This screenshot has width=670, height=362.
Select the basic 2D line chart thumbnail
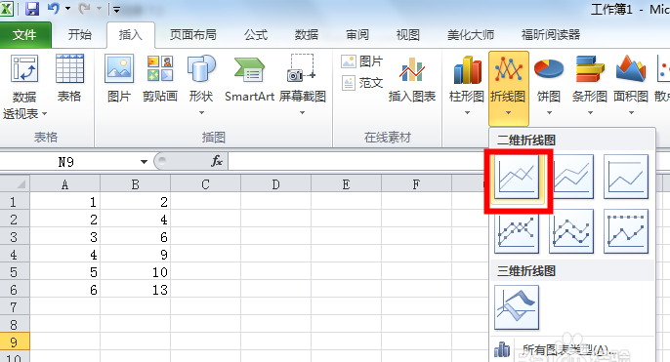point(517,177)
